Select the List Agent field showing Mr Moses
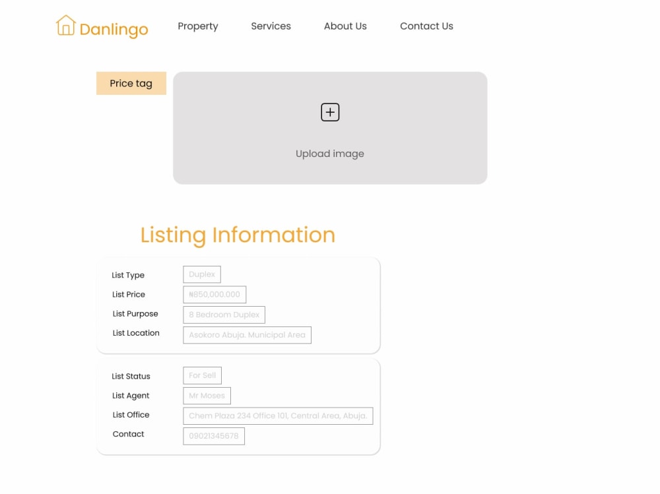The image size is (660, 494). point(207,396)
